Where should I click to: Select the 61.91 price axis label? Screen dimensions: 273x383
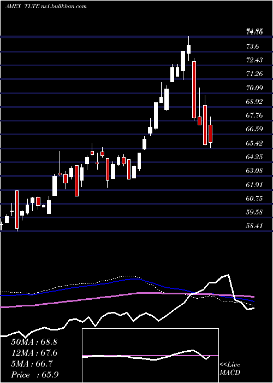coord(254,184)
